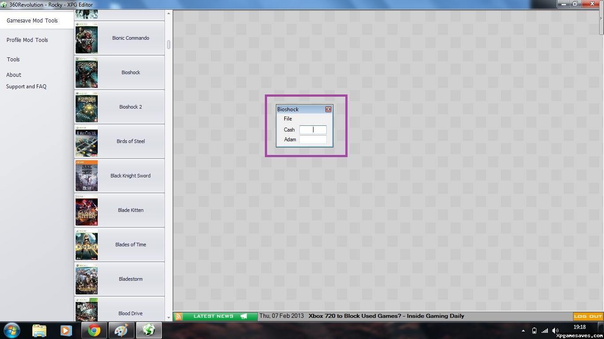This screenshot has height=339, width=604.
Task: Close the Bioshock editor dialog
Action: point(328,109)
